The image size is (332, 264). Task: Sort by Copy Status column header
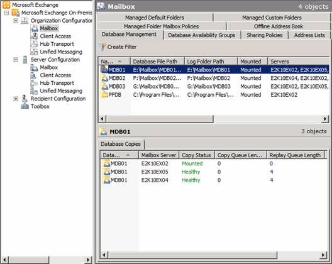pos(197,155)
